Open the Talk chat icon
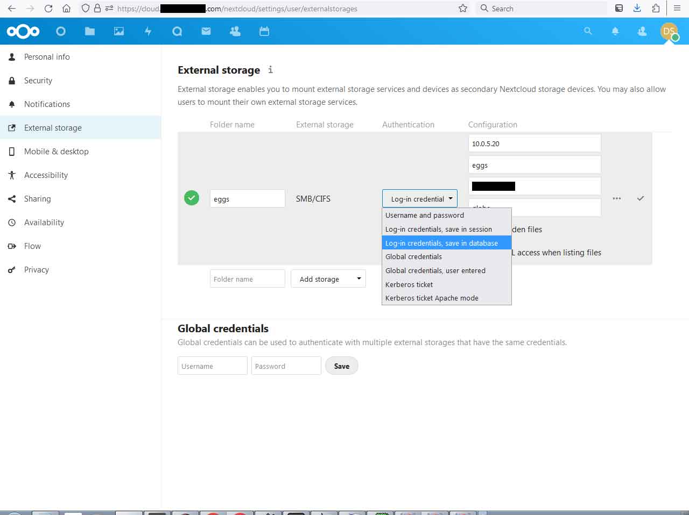Image resolution: width=689 pixels, height=515 pixels. [x=177, y=31]
